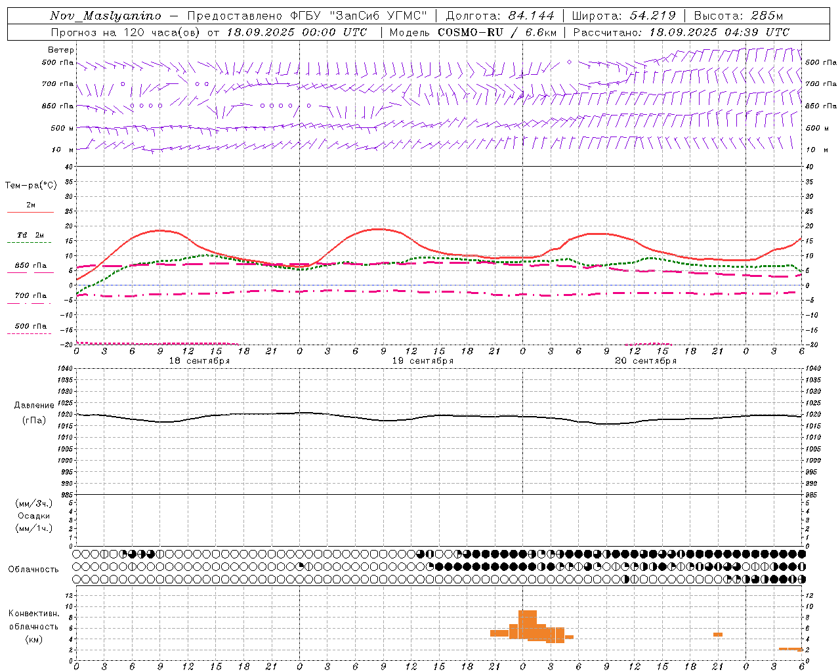This screenshot has width=840, height=672.
Task: Click the 'Облачность' cloudiness label
Action: [33, 569]
